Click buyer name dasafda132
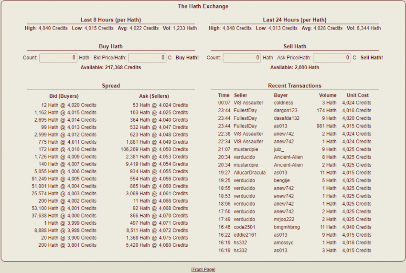 coord(287,118)
